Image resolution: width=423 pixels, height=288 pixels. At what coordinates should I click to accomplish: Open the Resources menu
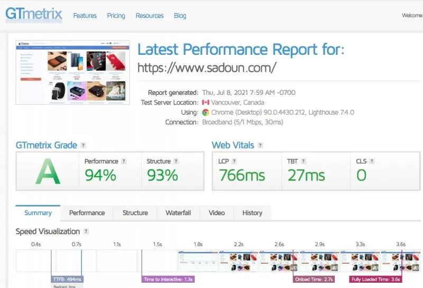tap(150, 16)
